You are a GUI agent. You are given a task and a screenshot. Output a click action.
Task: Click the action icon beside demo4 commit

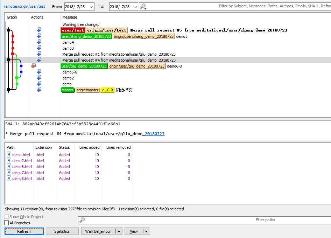point(39,42)
